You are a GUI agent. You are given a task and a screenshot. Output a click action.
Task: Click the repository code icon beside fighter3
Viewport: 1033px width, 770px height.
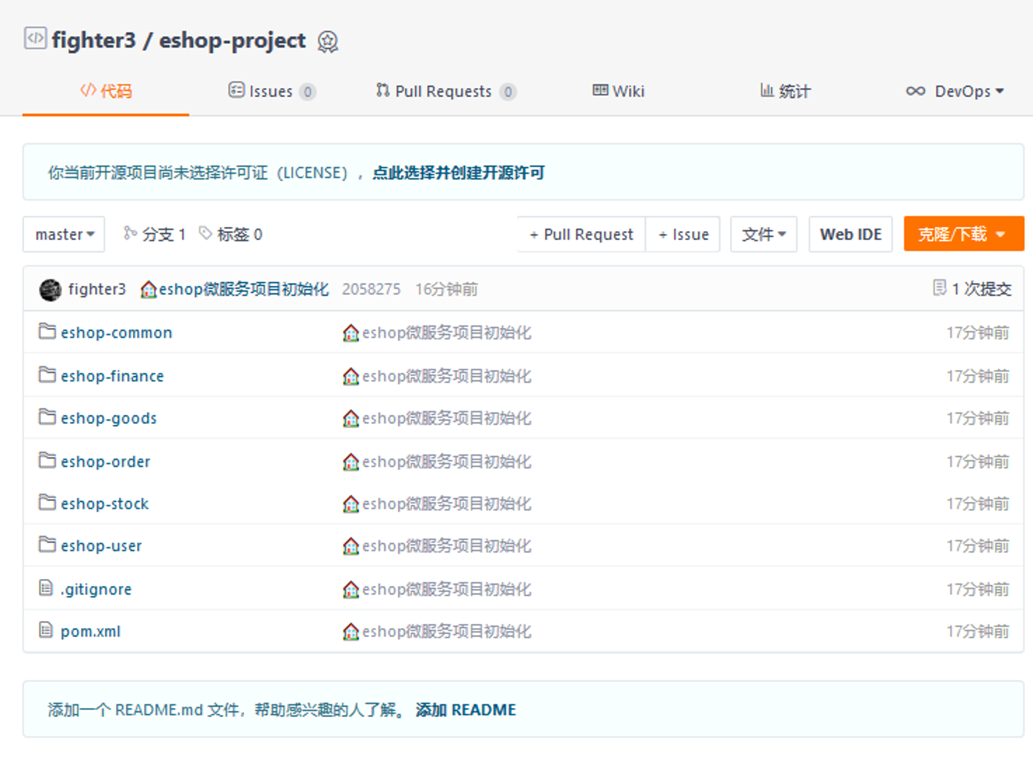35,38
